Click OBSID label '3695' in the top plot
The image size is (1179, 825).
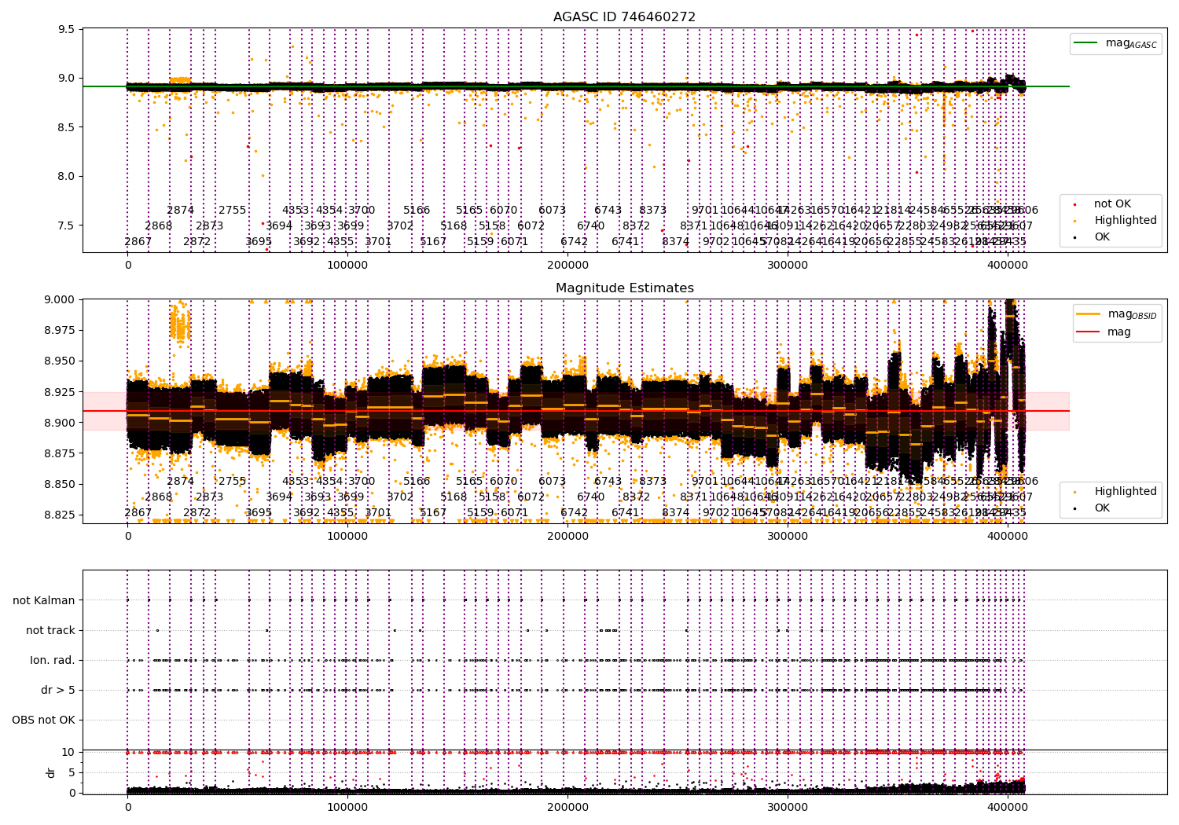point(259,241)
